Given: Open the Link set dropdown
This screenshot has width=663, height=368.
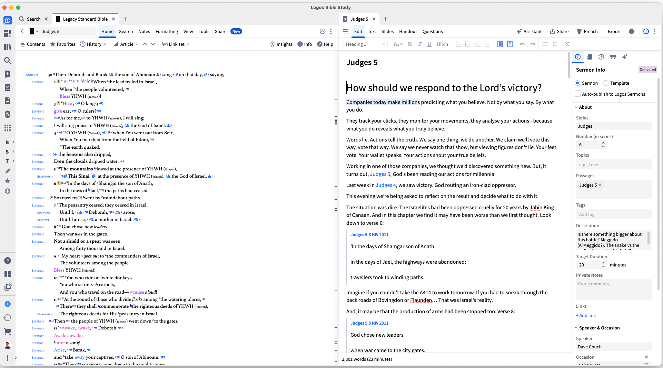Looking at the screenshot, I should click(x=176, y=44).
